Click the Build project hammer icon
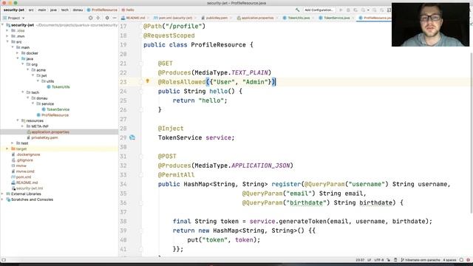The image size is (473, 266). [297, 10]
